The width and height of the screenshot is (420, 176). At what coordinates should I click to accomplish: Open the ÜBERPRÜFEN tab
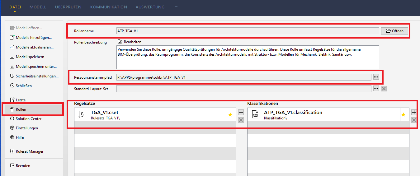(x=68, y=7)
